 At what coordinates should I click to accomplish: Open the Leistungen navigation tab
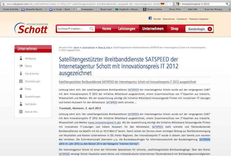tap(127, 29)
